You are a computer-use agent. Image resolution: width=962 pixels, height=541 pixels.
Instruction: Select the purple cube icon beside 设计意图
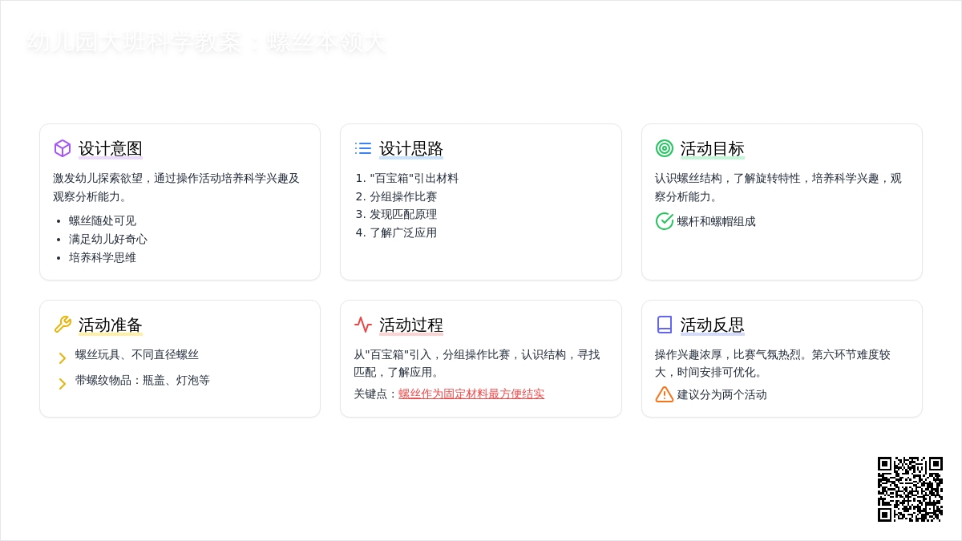click(x=63, y=148)
